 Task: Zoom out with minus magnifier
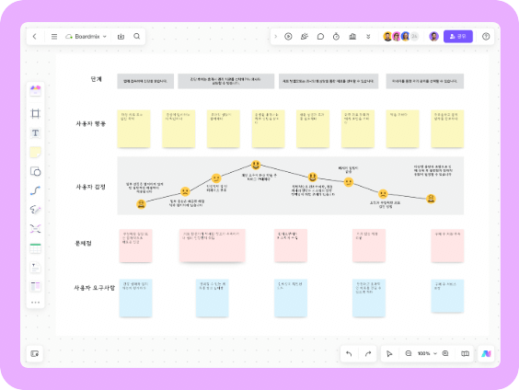(x=409, y=353)
